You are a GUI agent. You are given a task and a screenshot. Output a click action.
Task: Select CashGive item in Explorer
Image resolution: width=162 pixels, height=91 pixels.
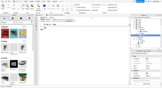pos(142,41)
